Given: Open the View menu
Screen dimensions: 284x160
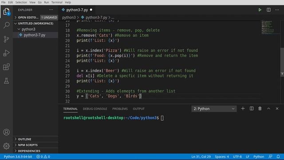Looking at the screenshot, I should click(x=32, y=2).
